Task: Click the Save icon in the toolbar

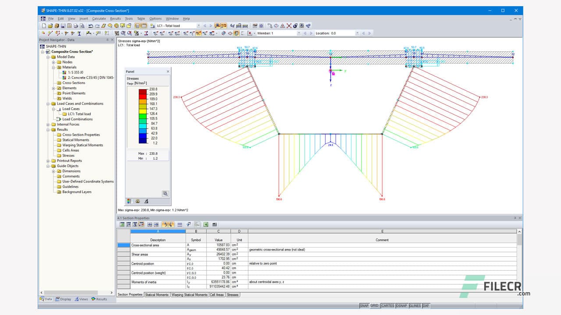Action: [x=63, y=26]
